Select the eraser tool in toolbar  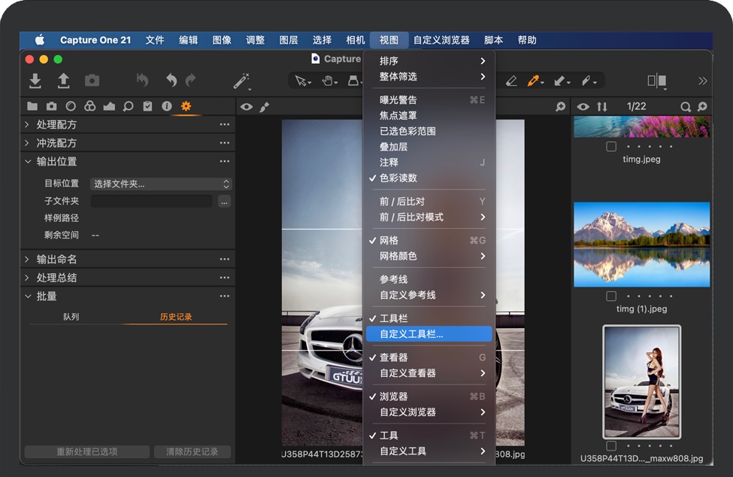pos(511,81)
